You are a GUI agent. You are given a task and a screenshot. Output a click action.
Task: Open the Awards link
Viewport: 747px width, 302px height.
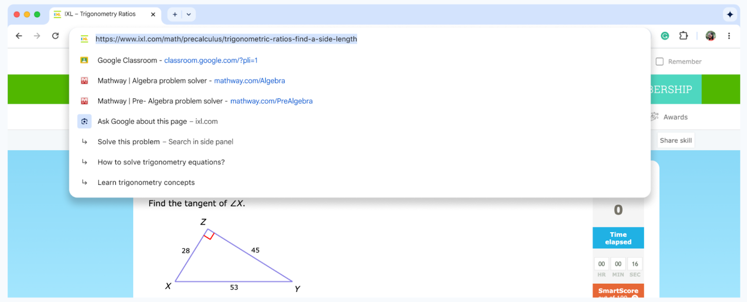675,117
